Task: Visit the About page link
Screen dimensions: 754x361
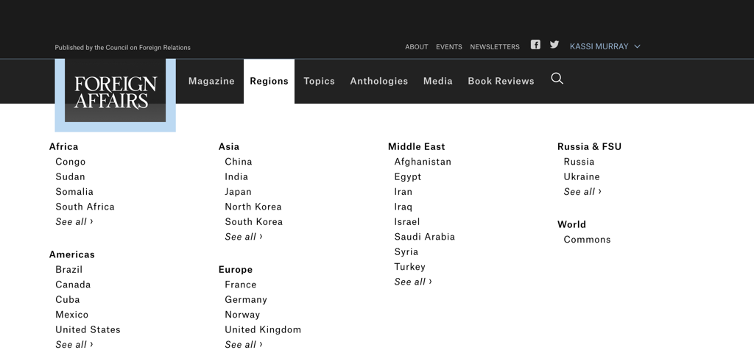Action: point(417,47)
